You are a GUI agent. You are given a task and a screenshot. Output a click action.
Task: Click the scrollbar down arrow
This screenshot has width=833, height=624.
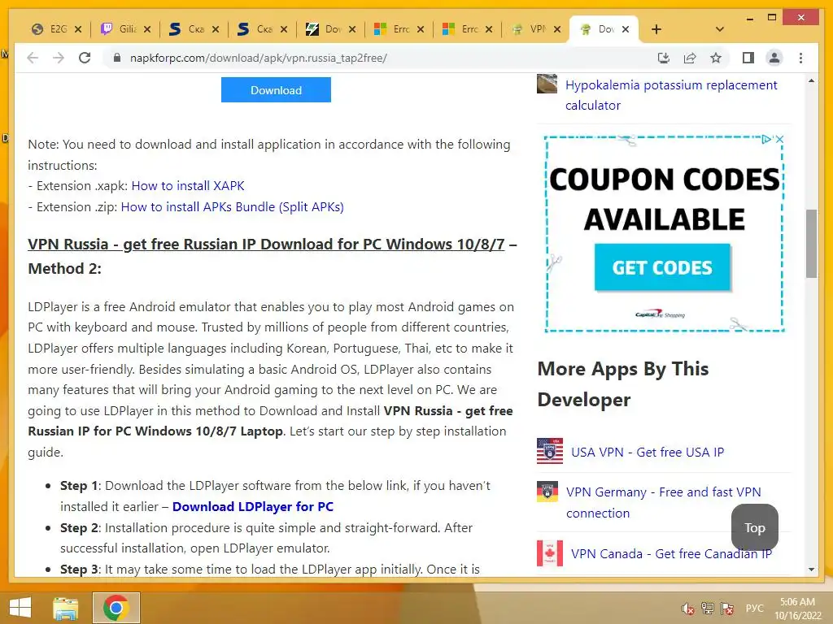pyautogui.click(x=811, y=570)
